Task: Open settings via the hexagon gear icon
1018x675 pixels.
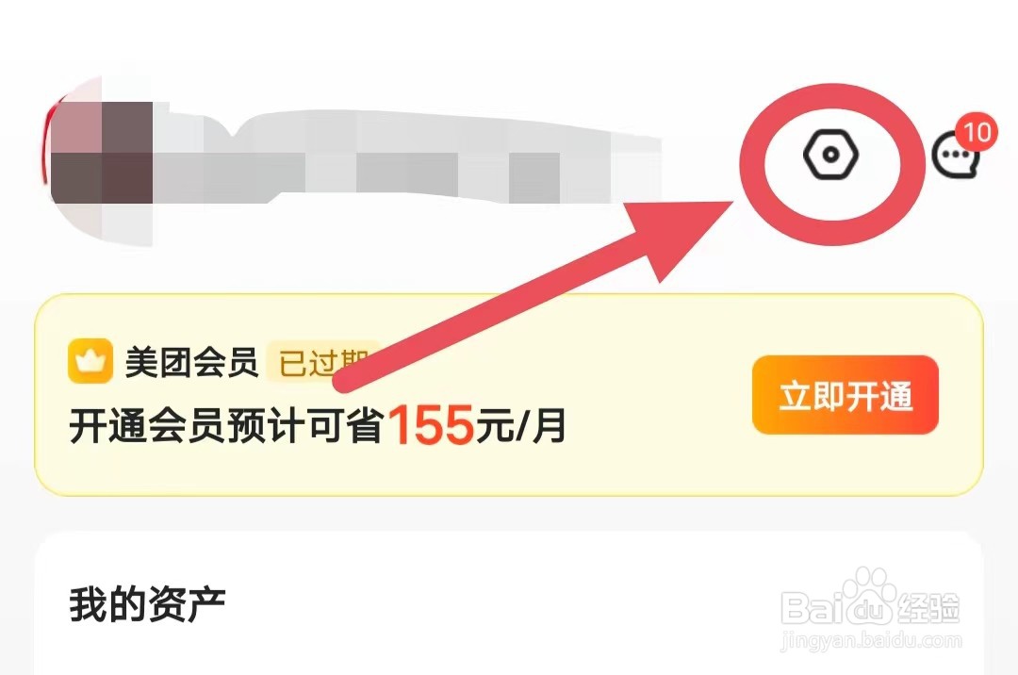Action: (831, 155)
